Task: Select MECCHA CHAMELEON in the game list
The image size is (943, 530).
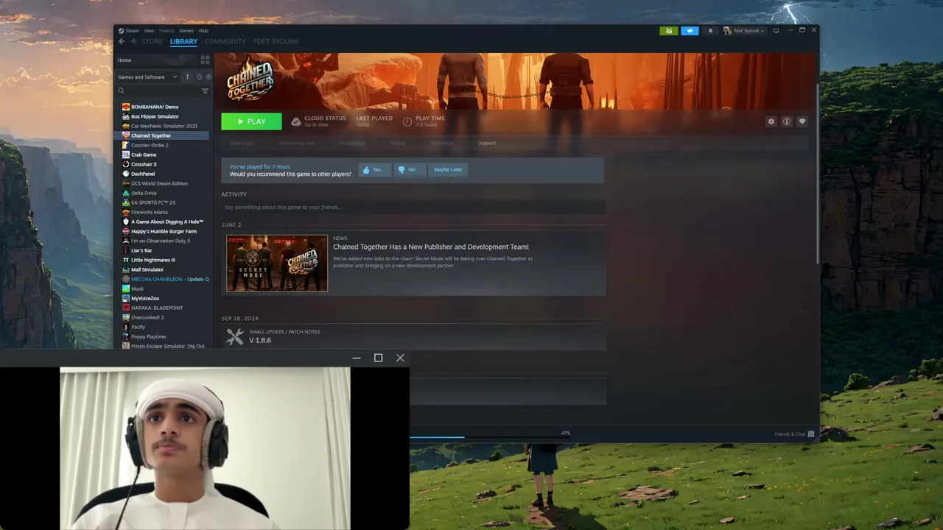Action: [169, 279]
